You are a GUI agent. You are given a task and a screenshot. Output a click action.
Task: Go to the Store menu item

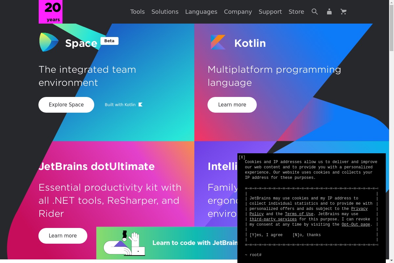pyautogui.click(x=296, y=12)
